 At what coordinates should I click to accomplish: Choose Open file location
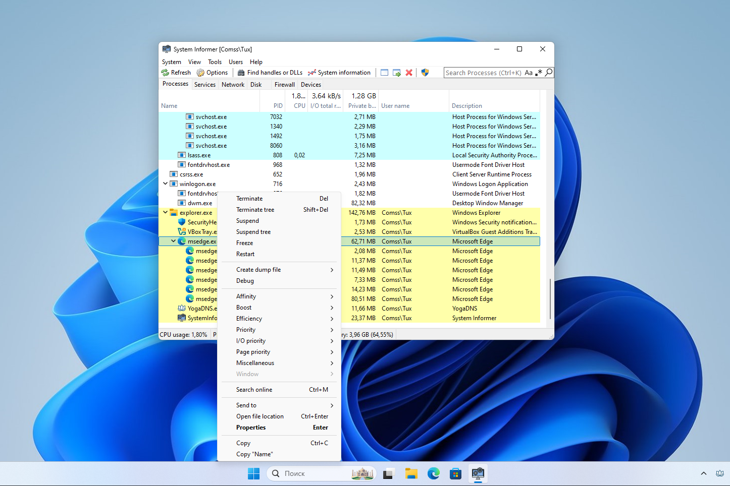coord(279,416)
